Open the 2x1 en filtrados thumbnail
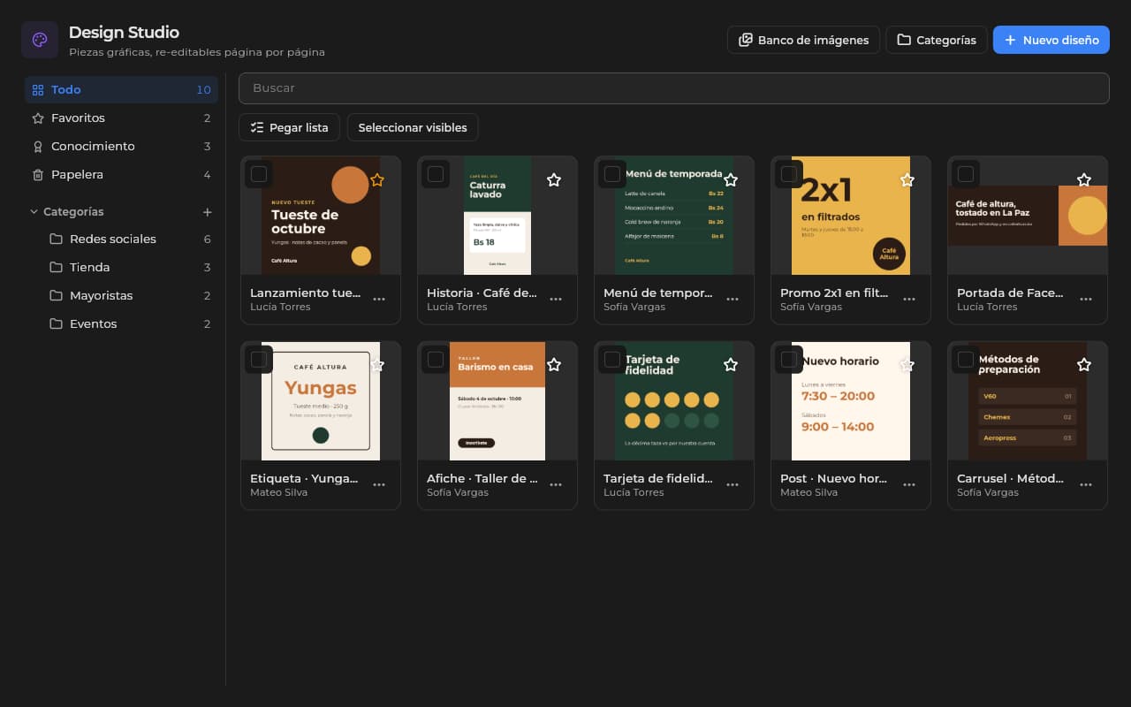The width and height of the screenshot is (1131, 707). [x=851, y=216]
